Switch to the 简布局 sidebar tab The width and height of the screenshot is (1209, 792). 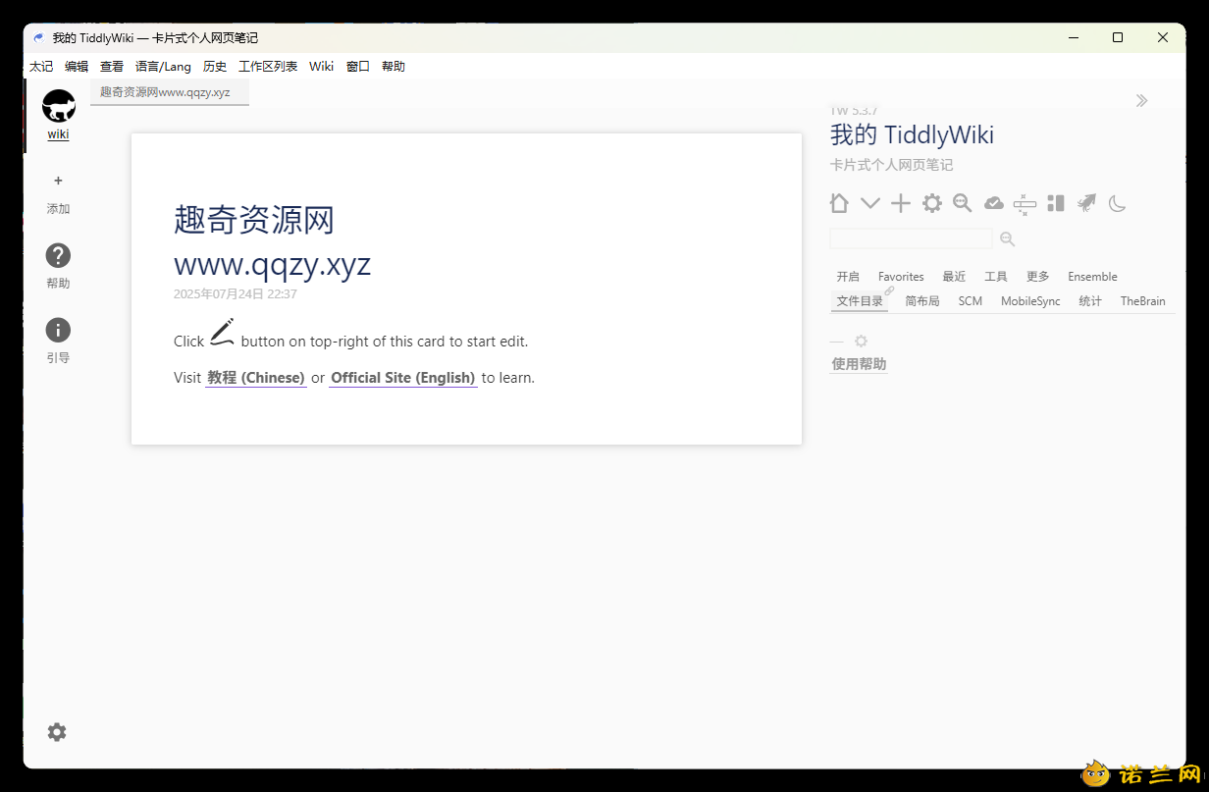922,301
